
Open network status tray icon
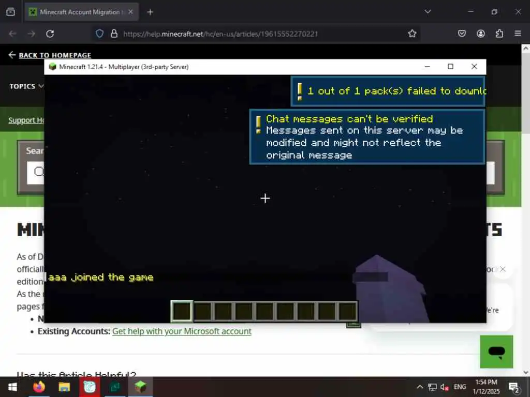[x=432, y=387]
